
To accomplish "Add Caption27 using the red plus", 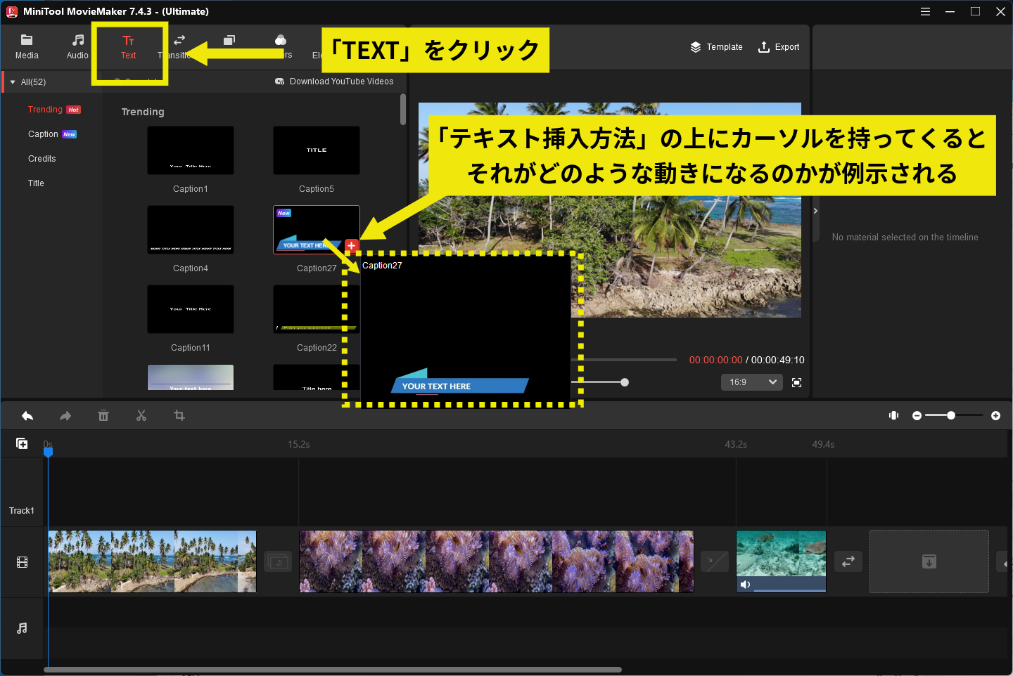I will tap(352, 245).
